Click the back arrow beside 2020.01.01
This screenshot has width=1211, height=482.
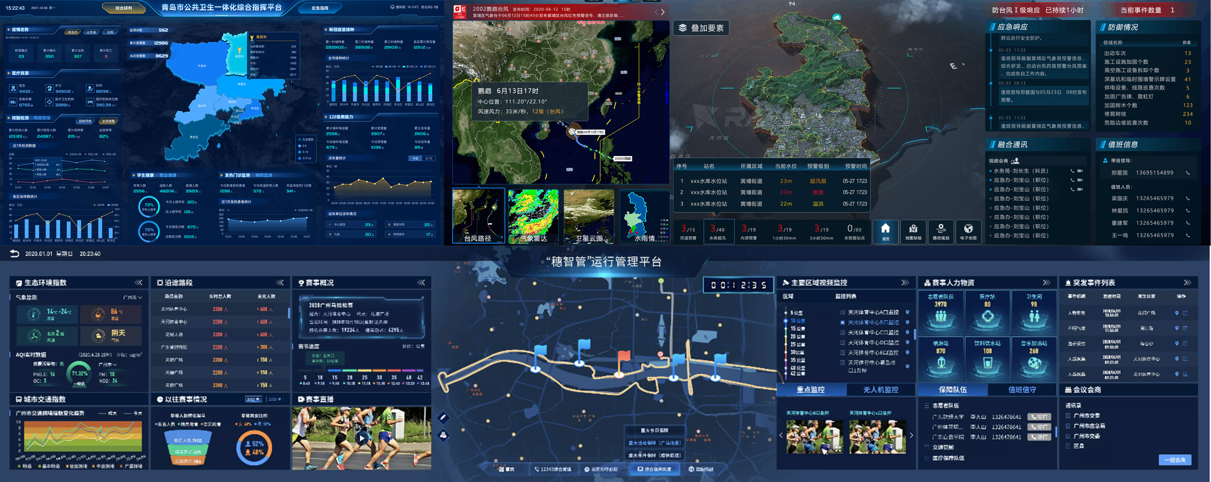(x=15, y=253)
